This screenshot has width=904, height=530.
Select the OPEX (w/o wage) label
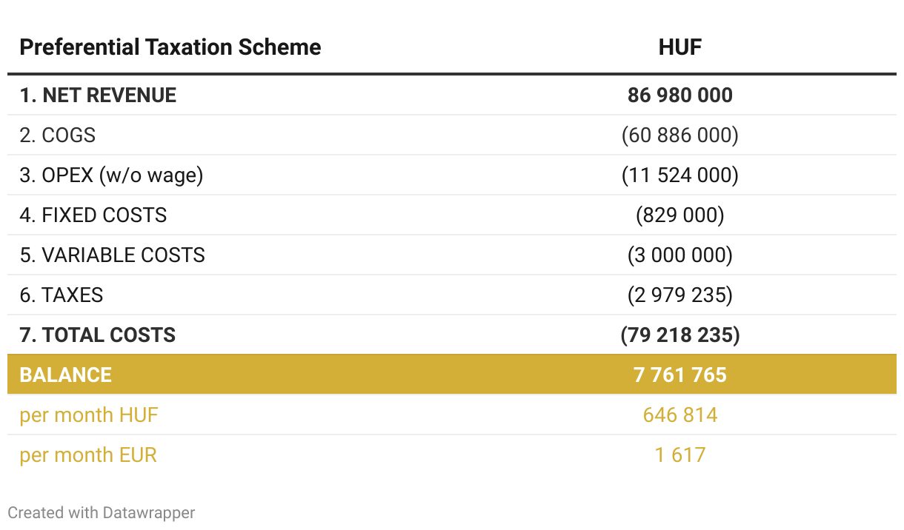111,175
